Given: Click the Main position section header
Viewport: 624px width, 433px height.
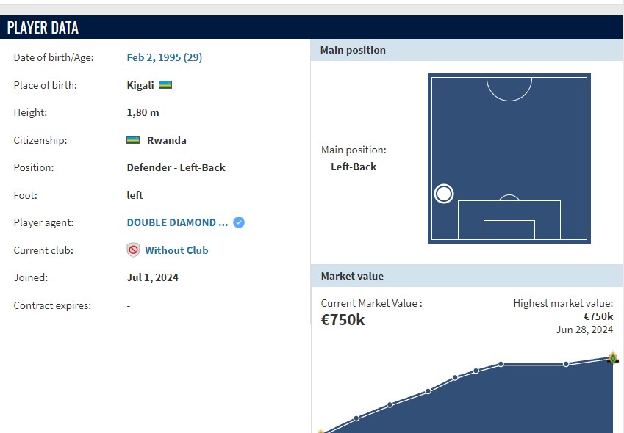Looking at the screenshot, I should 353,50.
